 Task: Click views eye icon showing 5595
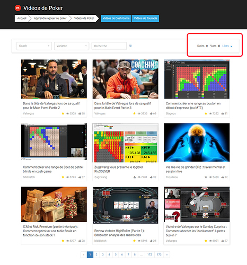(139, 241)
